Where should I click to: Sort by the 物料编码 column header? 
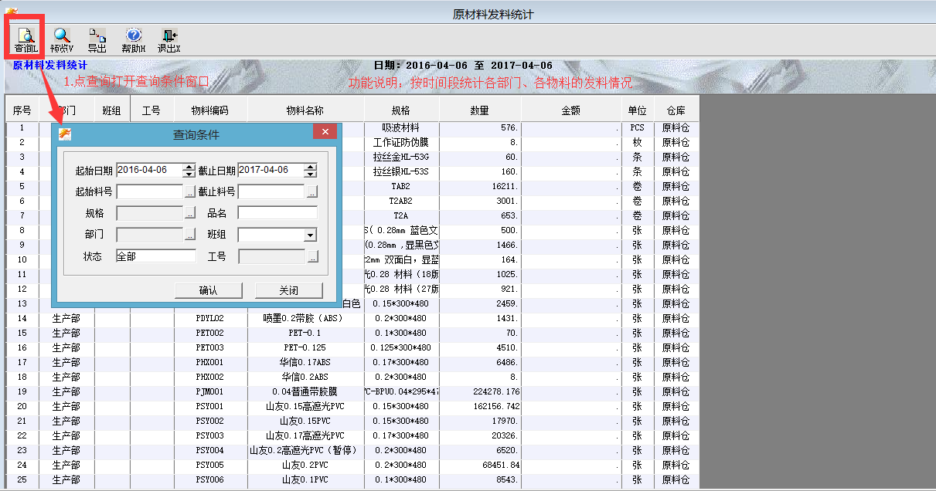(x=209, y=110)
